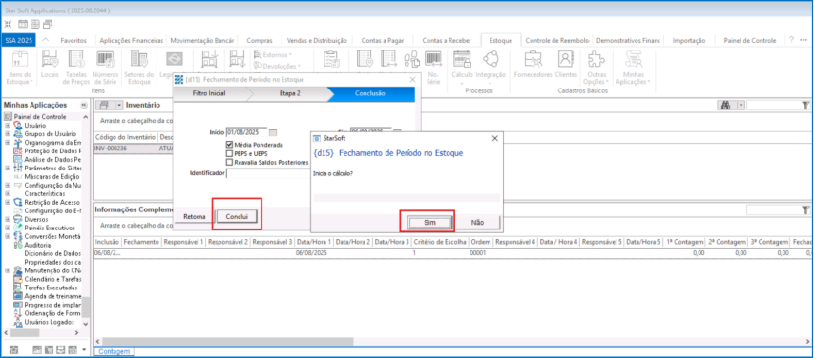Select the Estoque ribbon tab

501,40
